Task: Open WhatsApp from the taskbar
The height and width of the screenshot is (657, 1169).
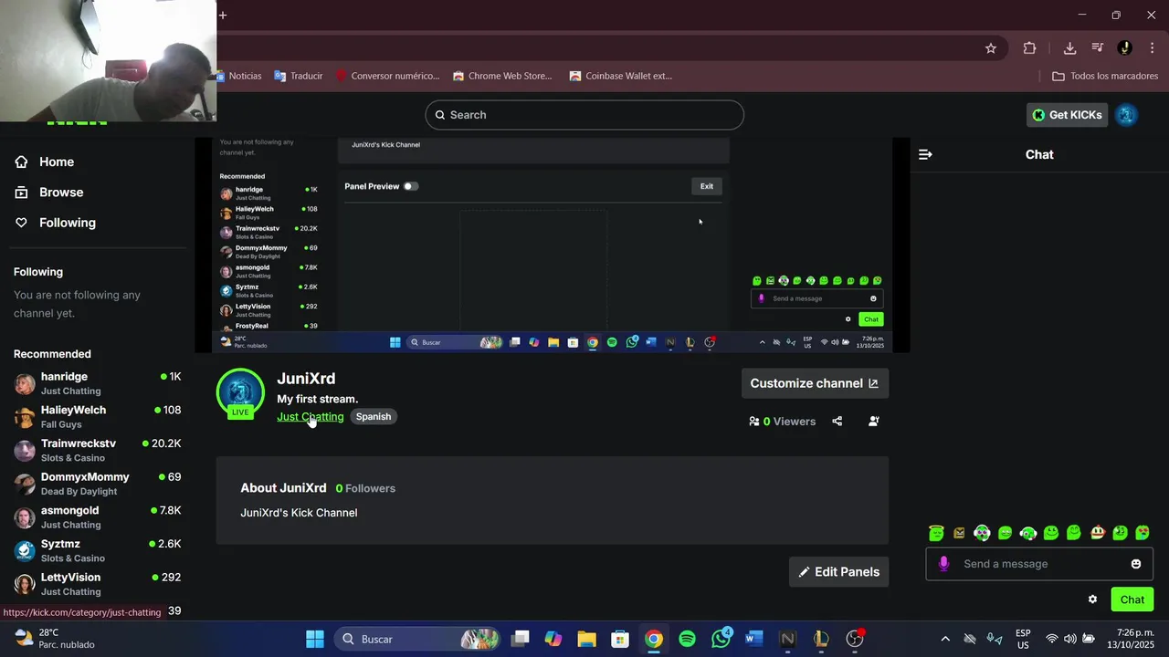Action: coord(721,639)
